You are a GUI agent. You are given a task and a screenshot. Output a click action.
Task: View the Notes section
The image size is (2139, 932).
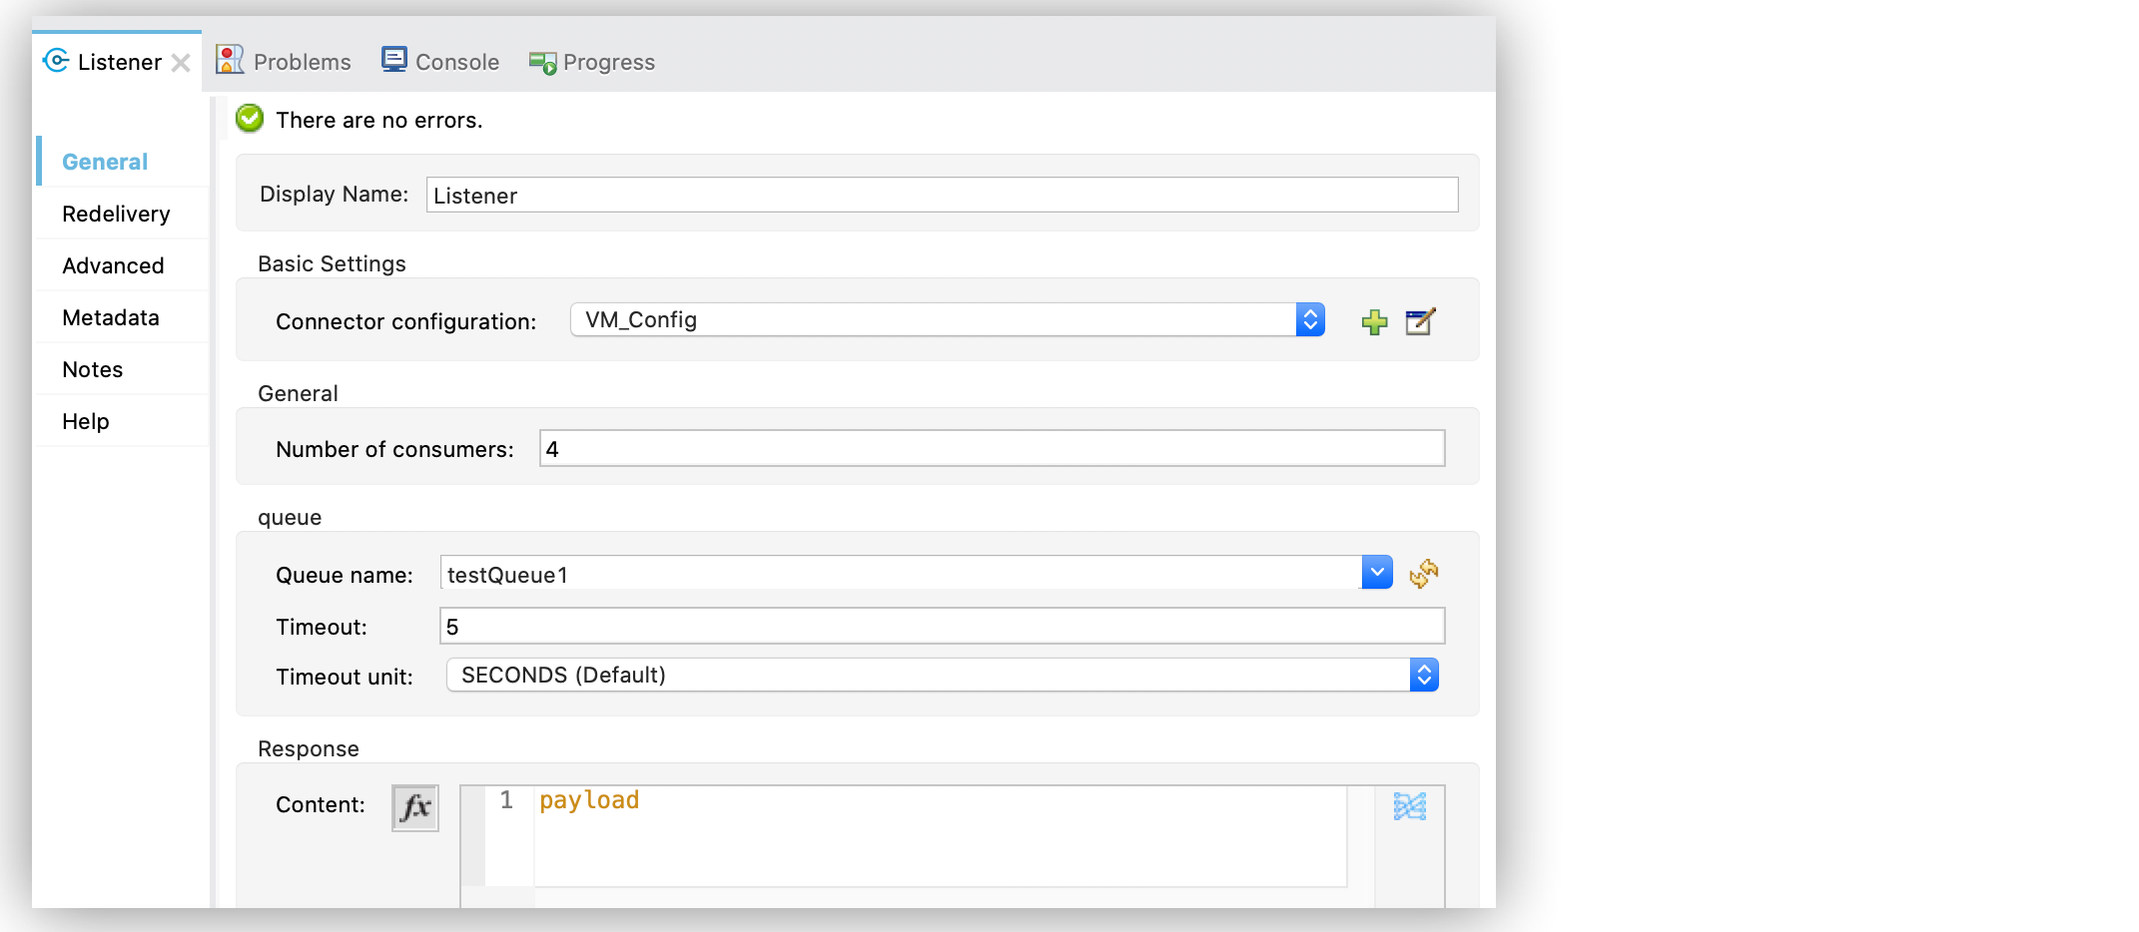(93, 368)
